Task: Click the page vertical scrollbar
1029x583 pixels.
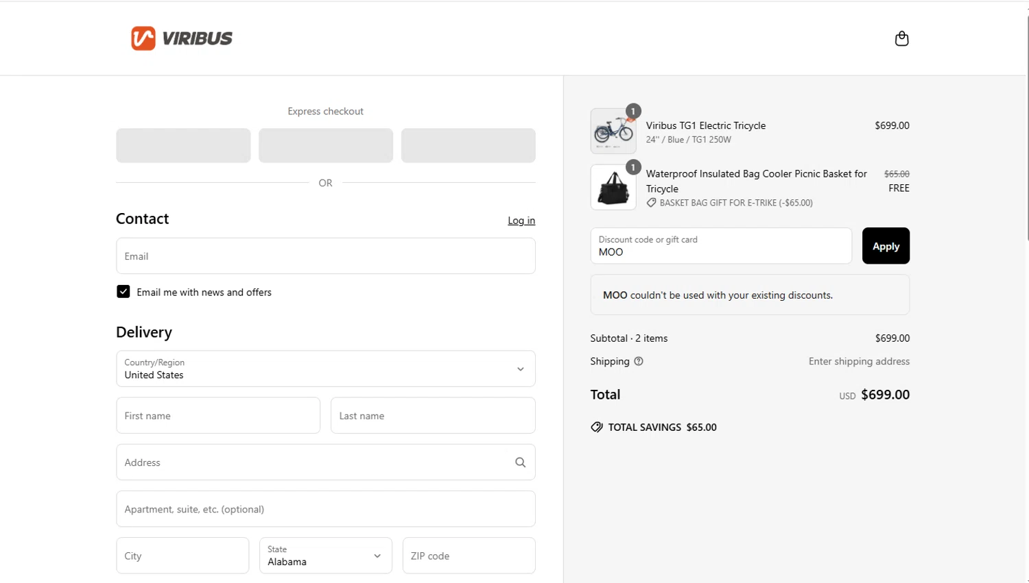Action: [x=1027, y=127]
